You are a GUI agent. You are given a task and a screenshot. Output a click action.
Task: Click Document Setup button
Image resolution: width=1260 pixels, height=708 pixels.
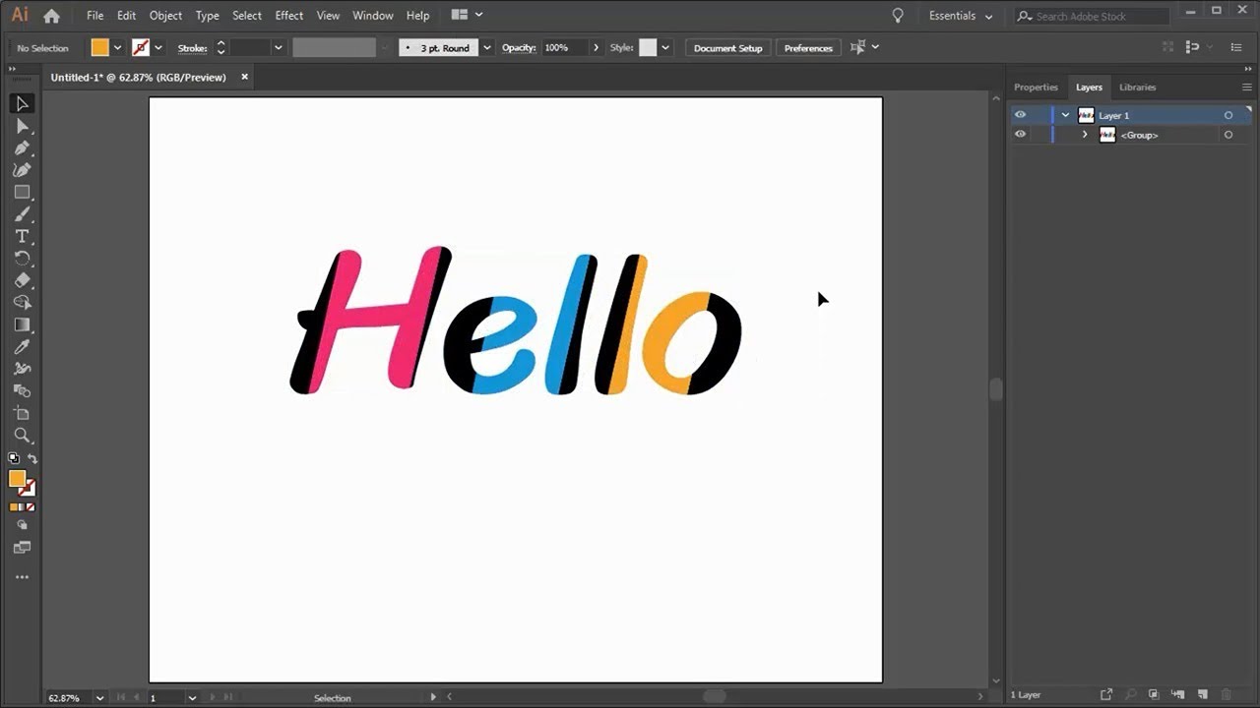(x=728, y=47)
